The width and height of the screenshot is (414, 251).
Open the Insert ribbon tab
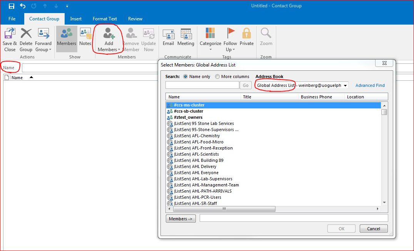point(76,18)
